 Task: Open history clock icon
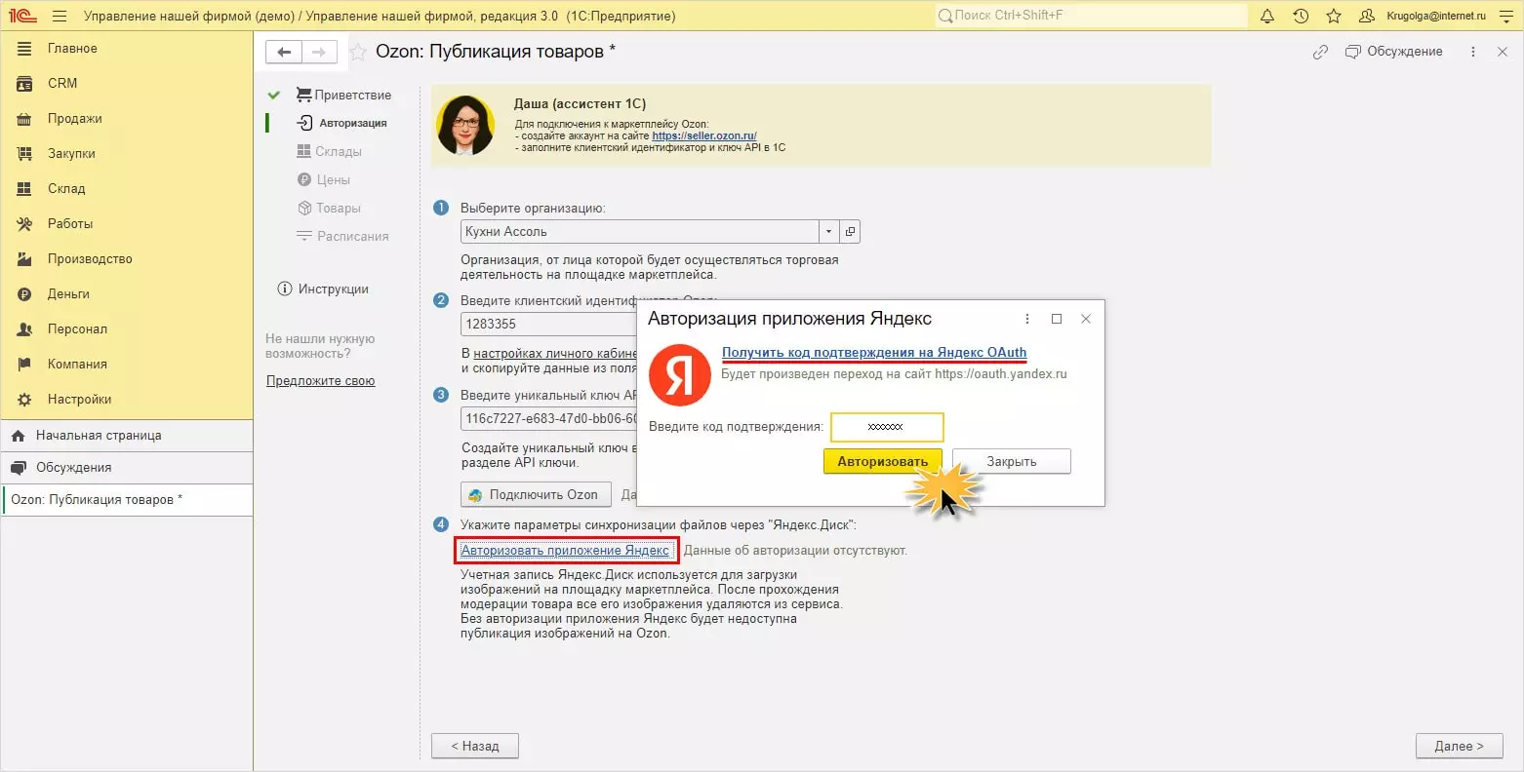(1301, 16)
